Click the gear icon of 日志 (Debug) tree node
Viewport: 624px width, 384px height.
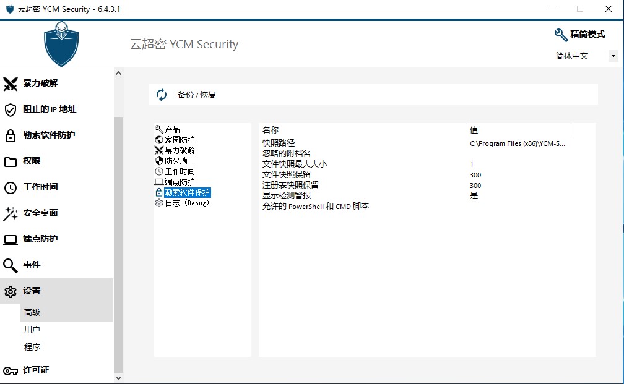coord(158,203)
